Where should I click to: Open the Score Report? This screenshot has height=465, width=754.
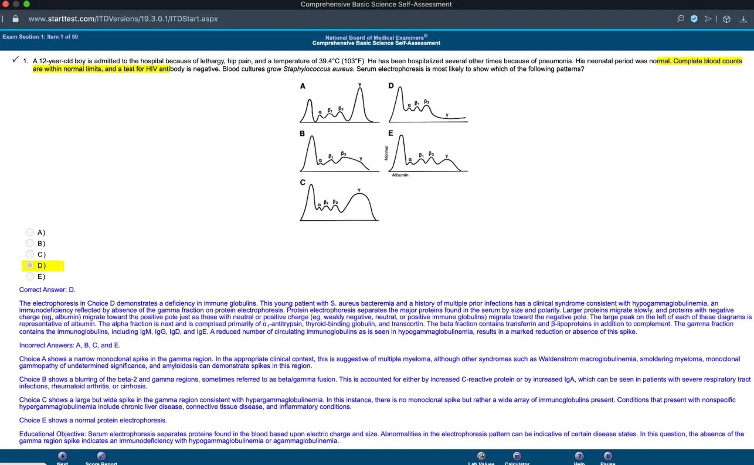101,456
